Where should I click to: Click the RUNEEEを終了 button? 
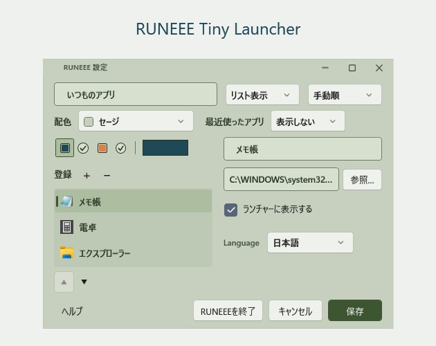click(228, 311)
